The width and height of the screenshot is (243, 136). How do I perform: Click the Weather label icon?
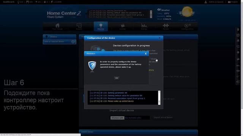(x=159, y=10)
